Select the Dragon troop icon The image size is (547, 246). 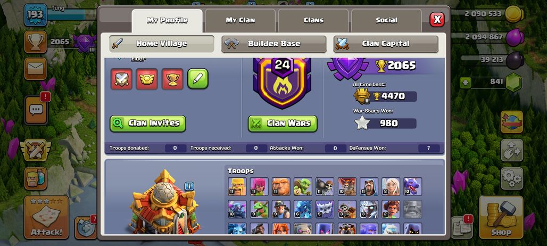(413, 186)
